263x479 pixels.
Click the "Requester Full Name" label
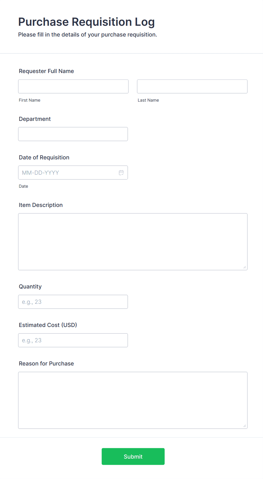click(x=46, y=71)
